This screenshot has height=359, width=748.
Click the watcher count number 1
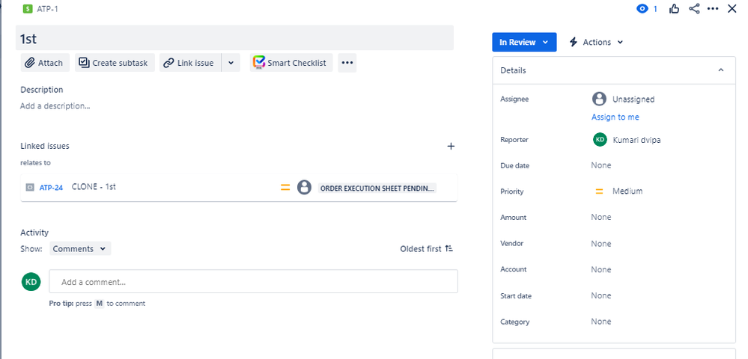655,8
